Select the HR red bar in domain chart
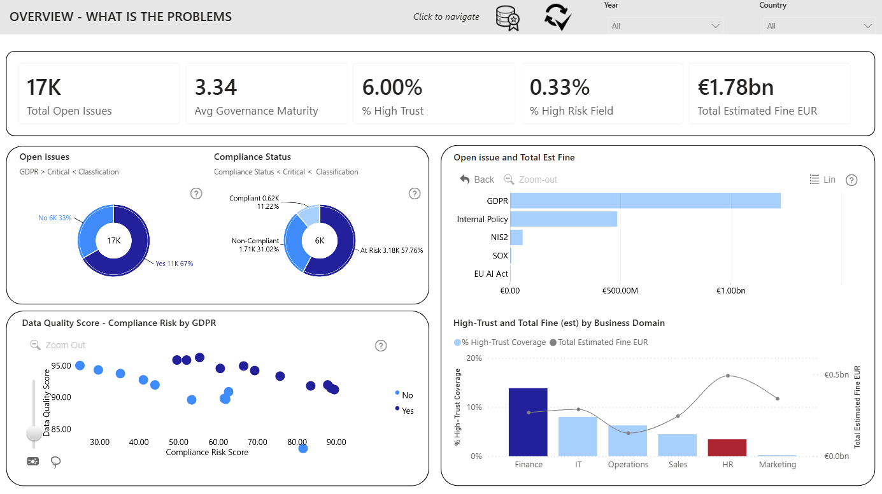 click(727, 448)
